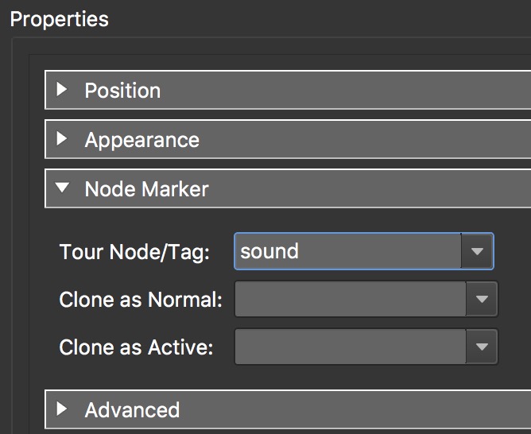The height and width of the screenshot is (434, 531).
Task: Click the Position section header text
Action: tap(122, 91)
